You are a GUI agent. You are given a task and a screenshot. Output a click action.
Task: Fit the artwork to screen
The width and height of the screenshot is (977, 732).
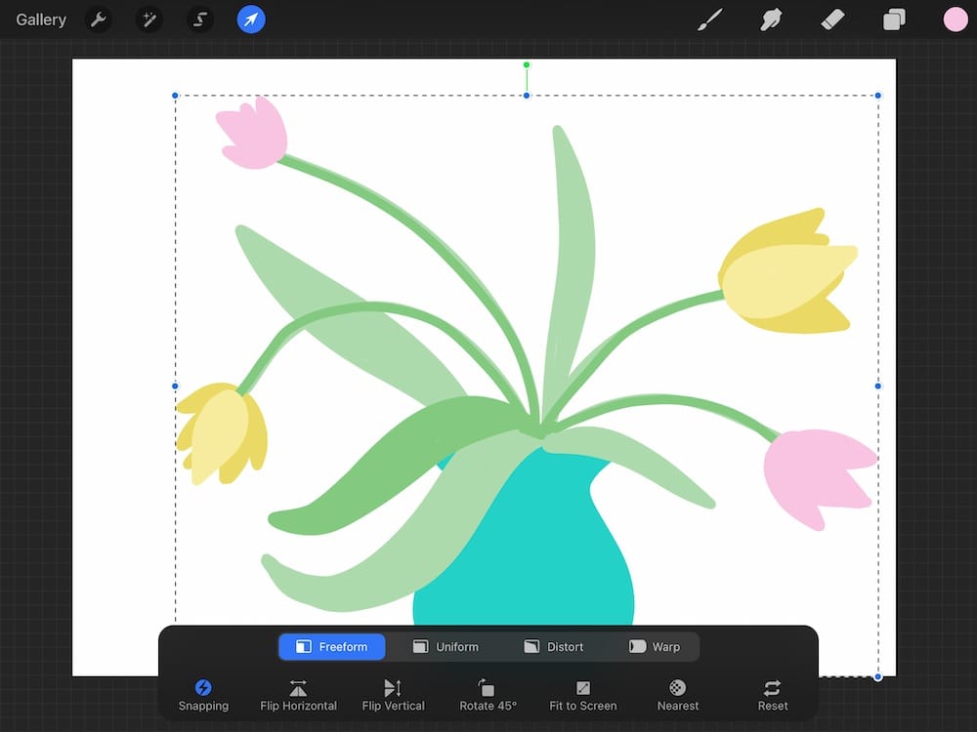[x=581, y=694]
